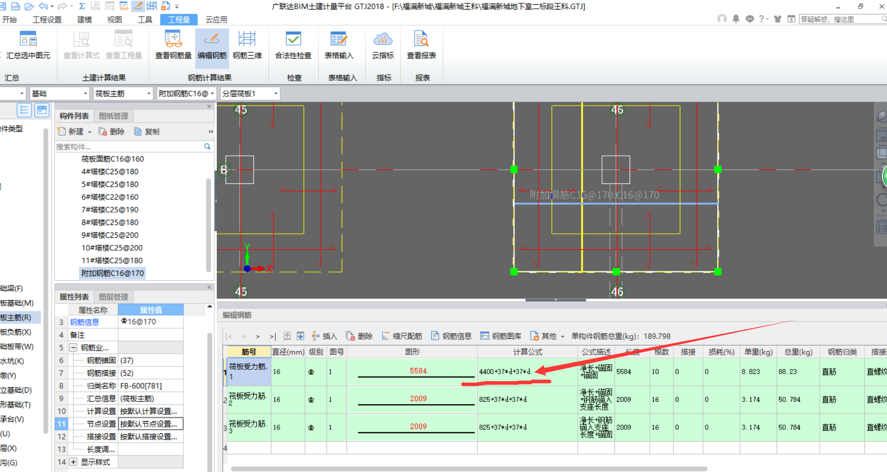Expand the component list toolbar overflow arrow
Viewport: 887px width, 472px height.
pyautogui.click(x=210, y=132)
